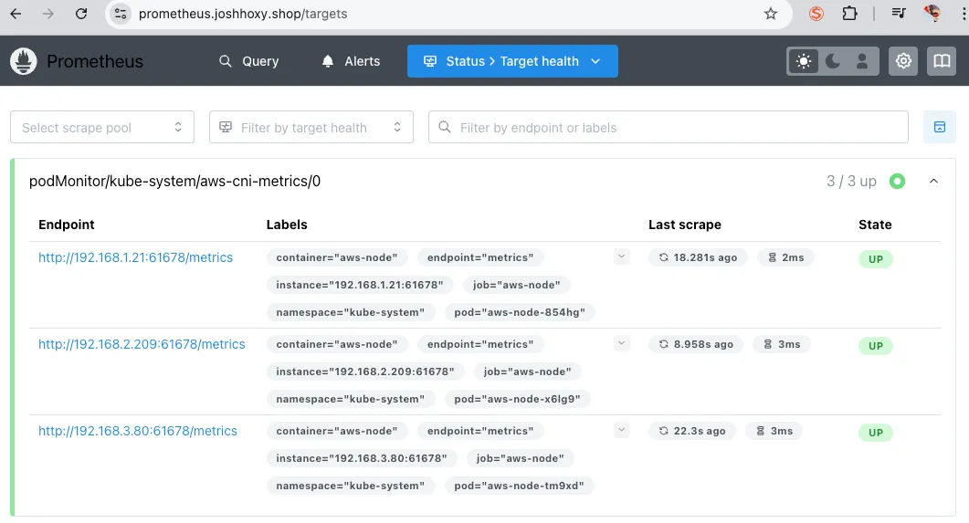Image resolution: width=969 pixels, height=523 pixels.
Task: Click the Prometheus flame logo
Action: tap(24, 61)
